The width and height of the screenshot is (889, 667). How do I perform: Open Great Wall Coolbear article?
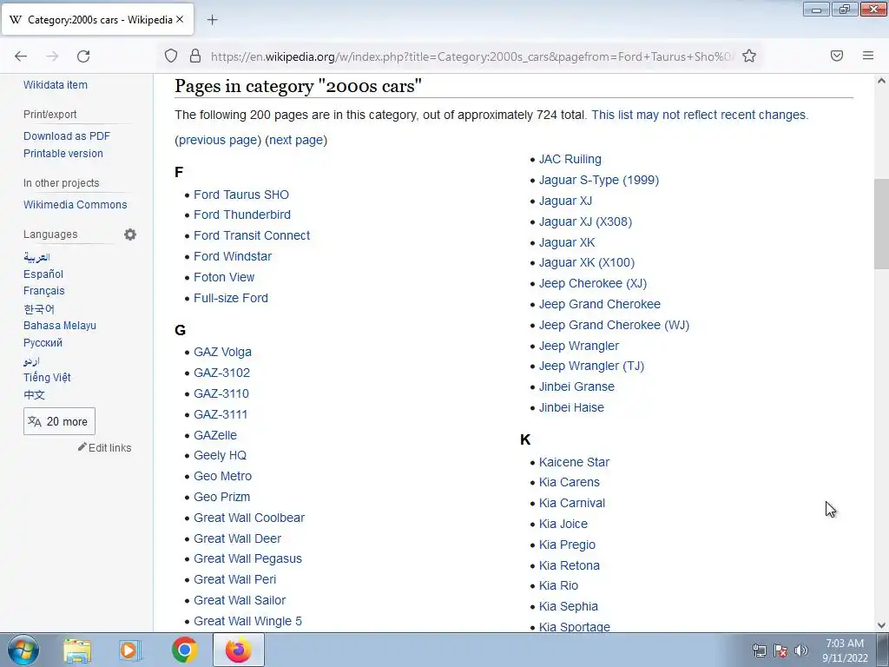click(249, 518)
